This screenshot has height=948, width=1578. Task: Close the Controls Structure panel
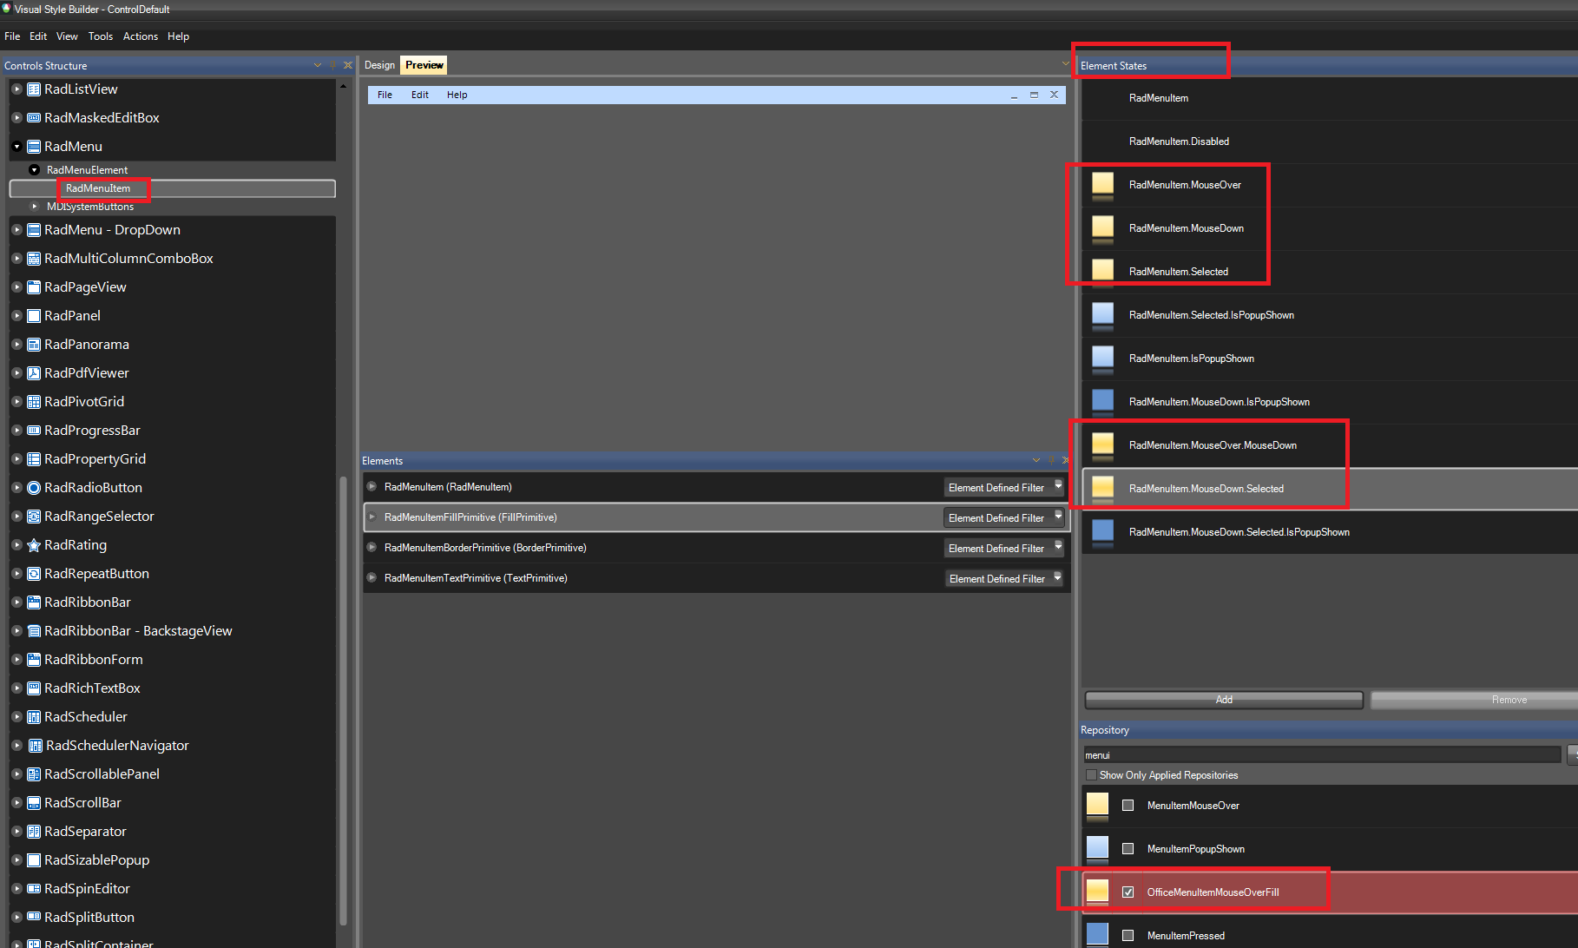click(x=348, y=65)
